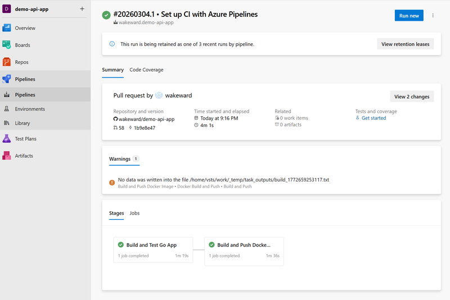This screenshot has width=450, height=300.
Task: Click the Library sub-menu icon
Action: pos(7,123)
